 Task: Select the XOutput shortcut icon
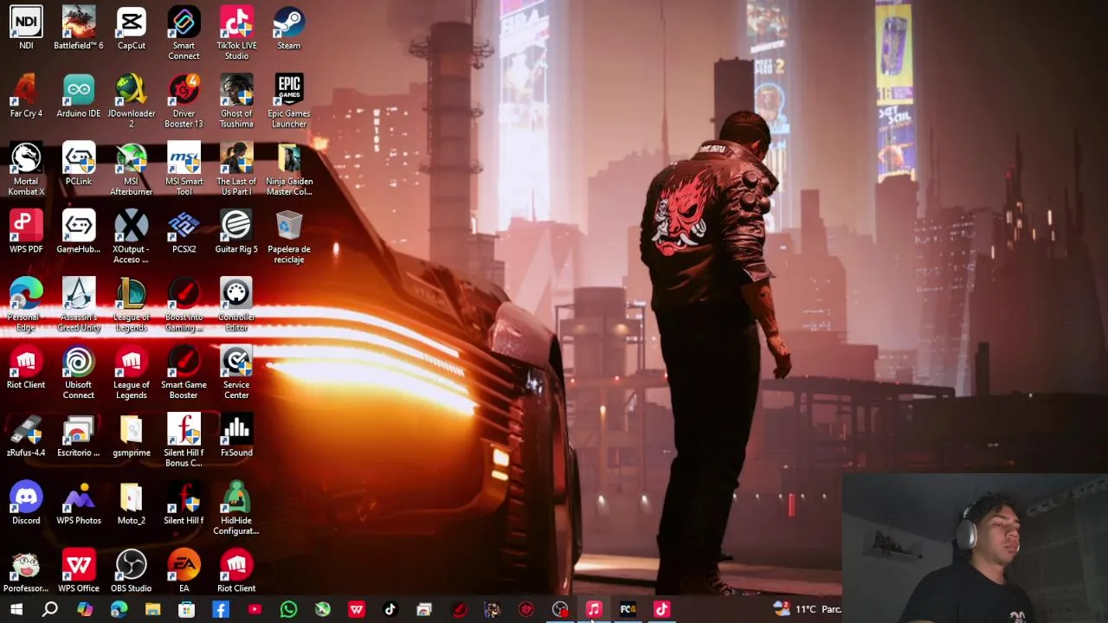click(132, 237)
